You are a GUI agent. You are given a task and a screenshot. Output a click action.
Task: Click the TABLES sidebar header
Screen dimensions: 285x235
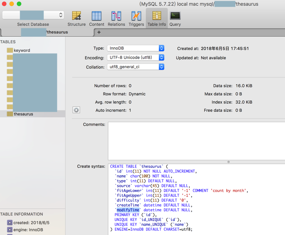coord(8,42)
